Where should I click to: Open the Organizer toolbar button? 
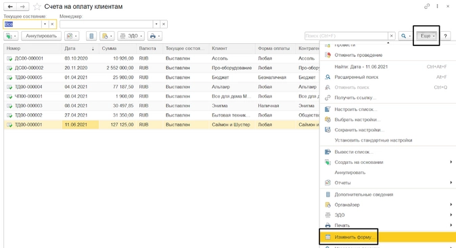coord(107,36)
